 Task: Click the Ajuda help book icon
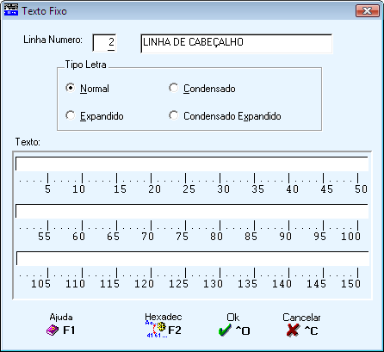tap(53, 330)
